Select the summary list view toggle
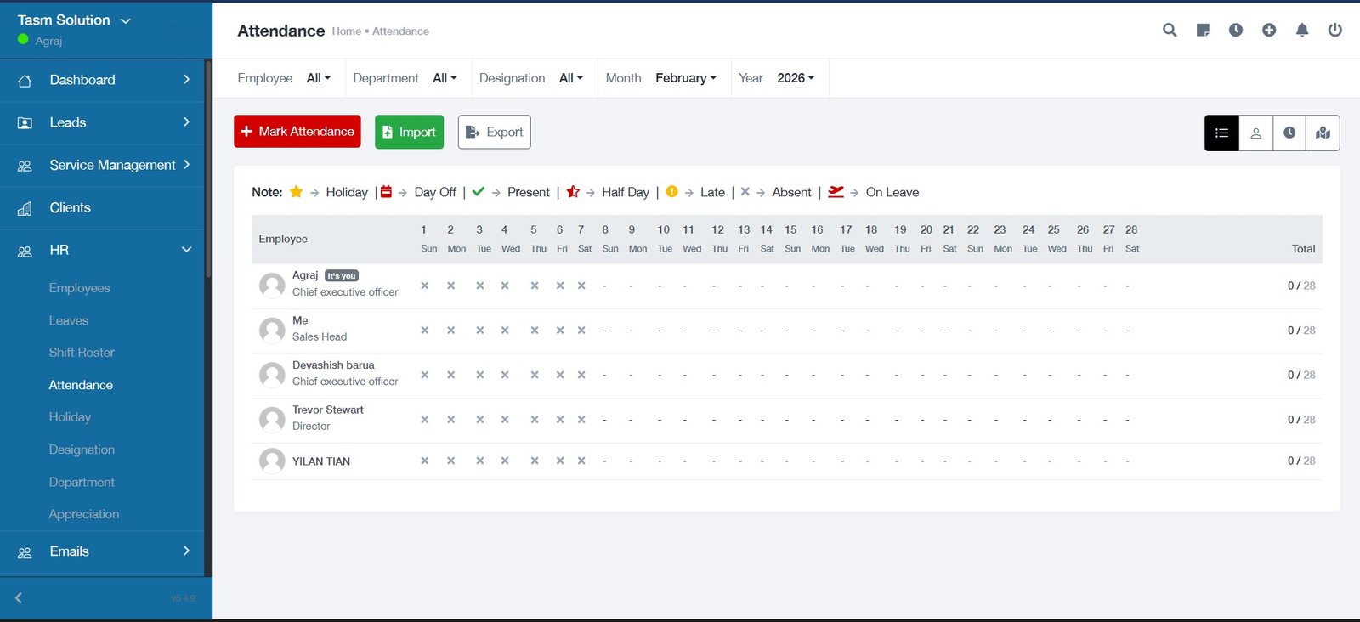1360x622 pixels. [x=1221, y=133]
